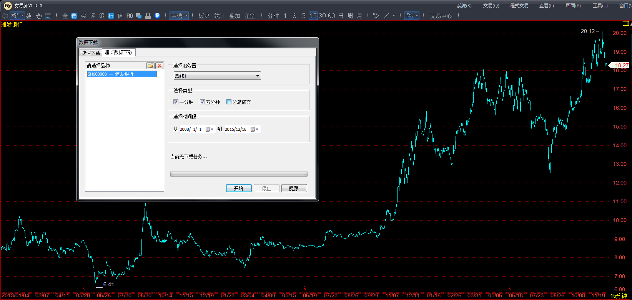The height and width of the screenshot is (300, 632).
Task: Click the lock icon in toolbar
Action: [148, 16]
